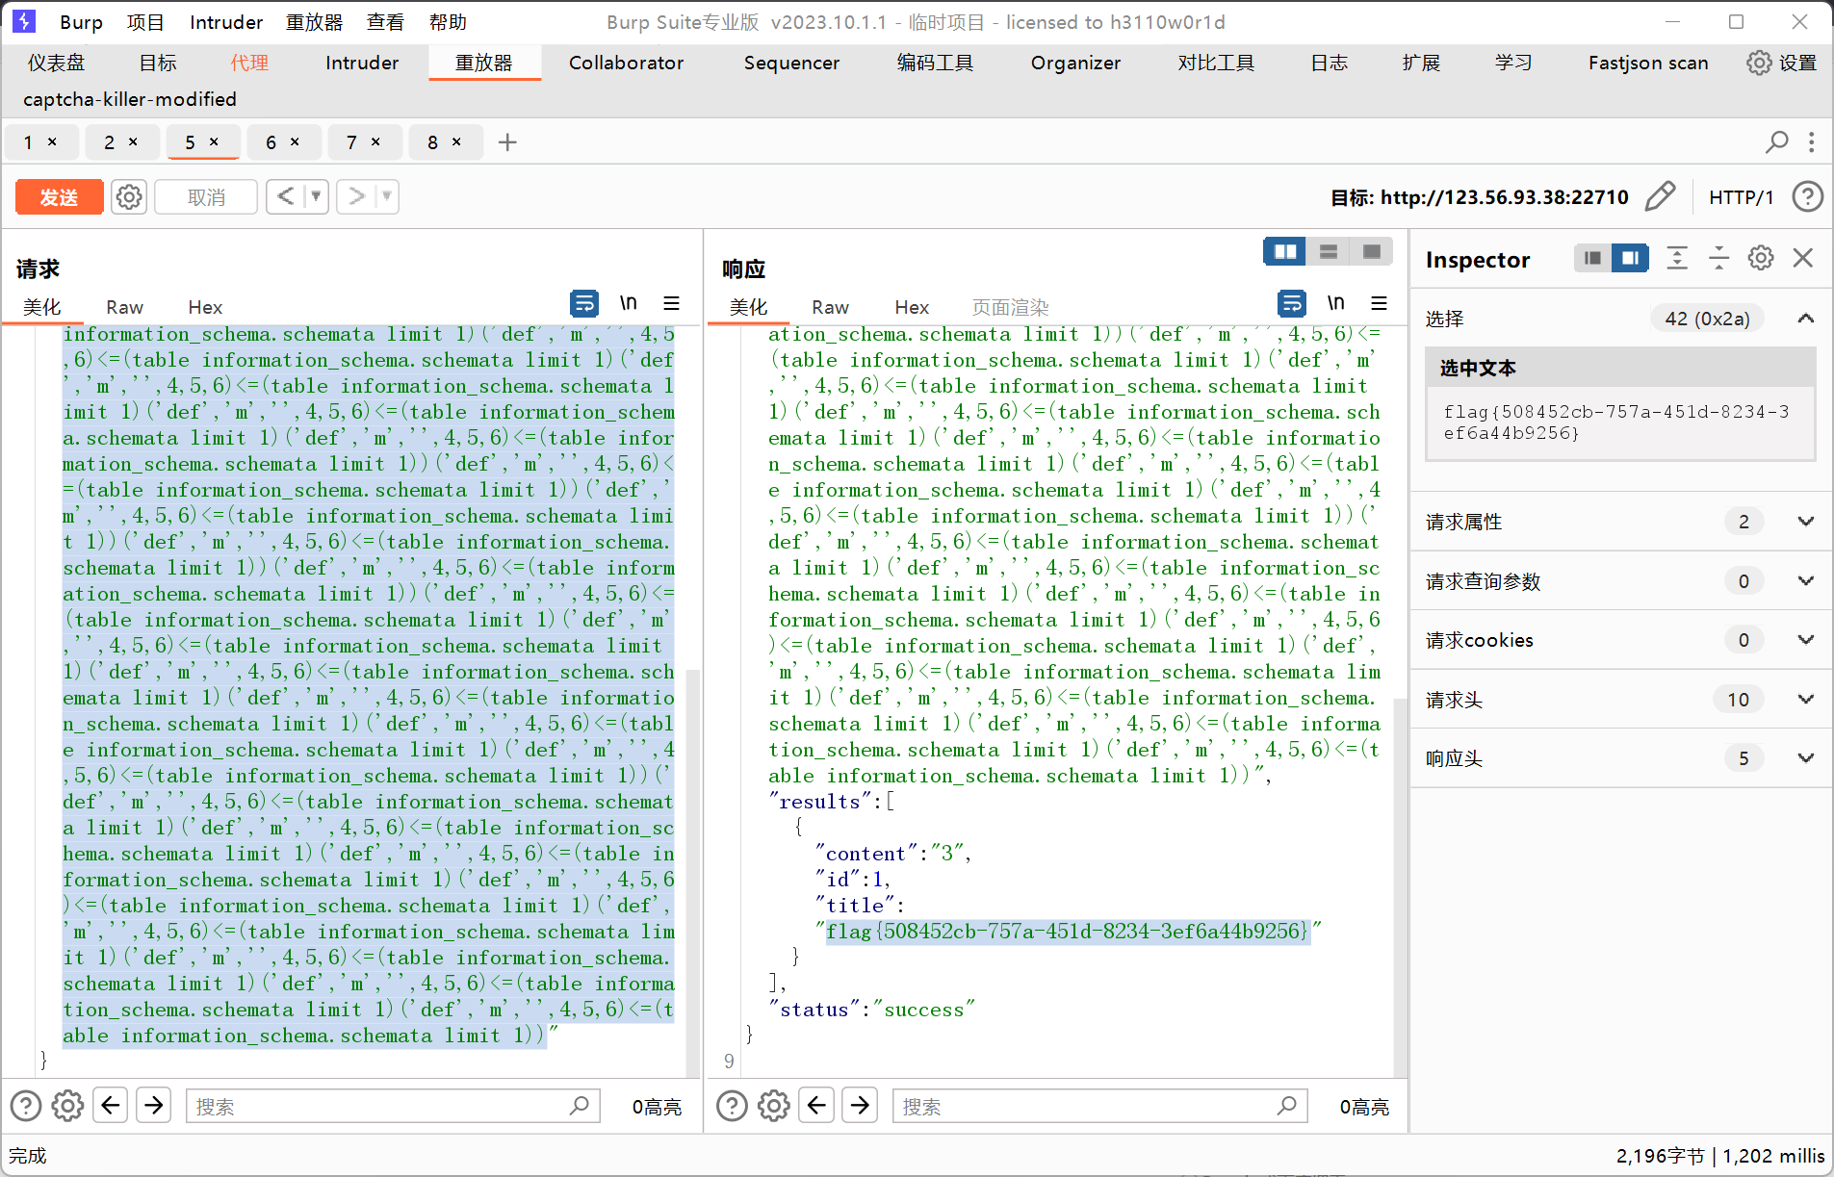Expand all Inspector sections icon
Screen dimensions: 1834x1177
1677,258
